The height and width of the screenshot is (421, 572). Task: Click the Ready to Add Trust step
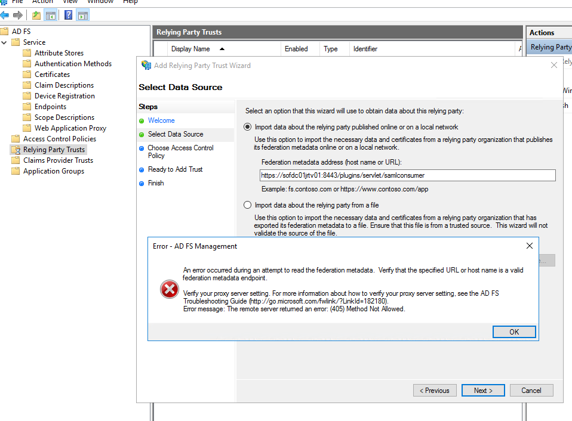click(175, 169)
